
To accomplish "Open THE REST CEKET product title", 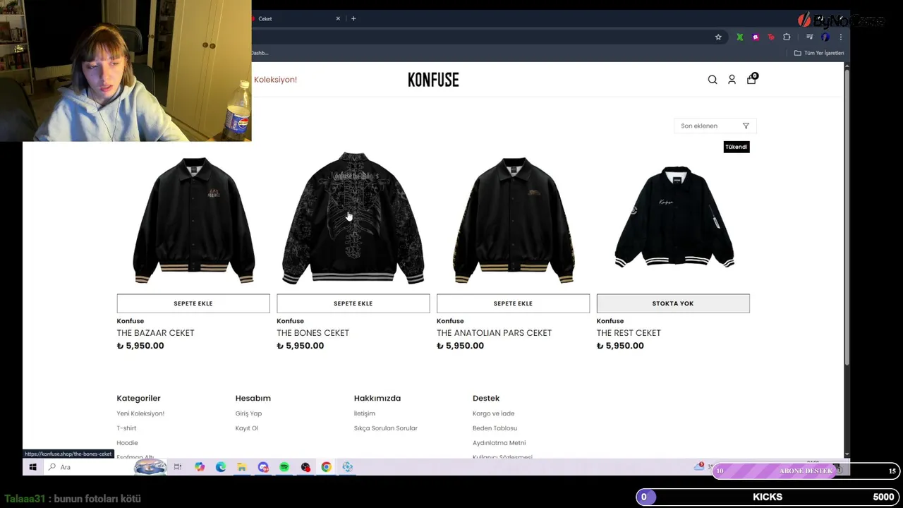I will tap(629, 333).
